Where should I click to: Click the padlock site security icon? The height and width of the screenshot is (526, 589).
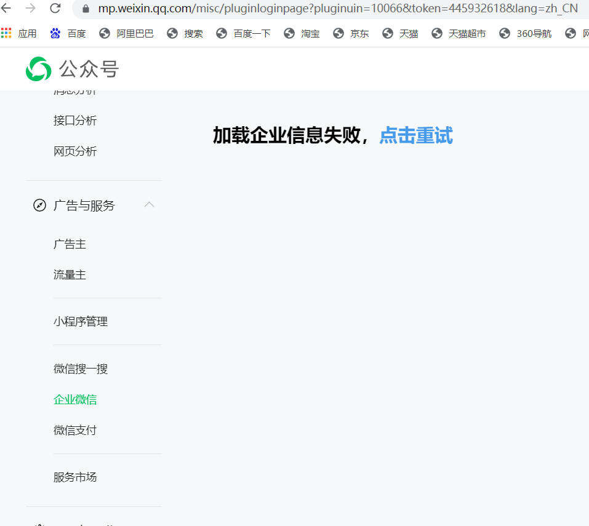pyautogui.click(x=86, y=9)
